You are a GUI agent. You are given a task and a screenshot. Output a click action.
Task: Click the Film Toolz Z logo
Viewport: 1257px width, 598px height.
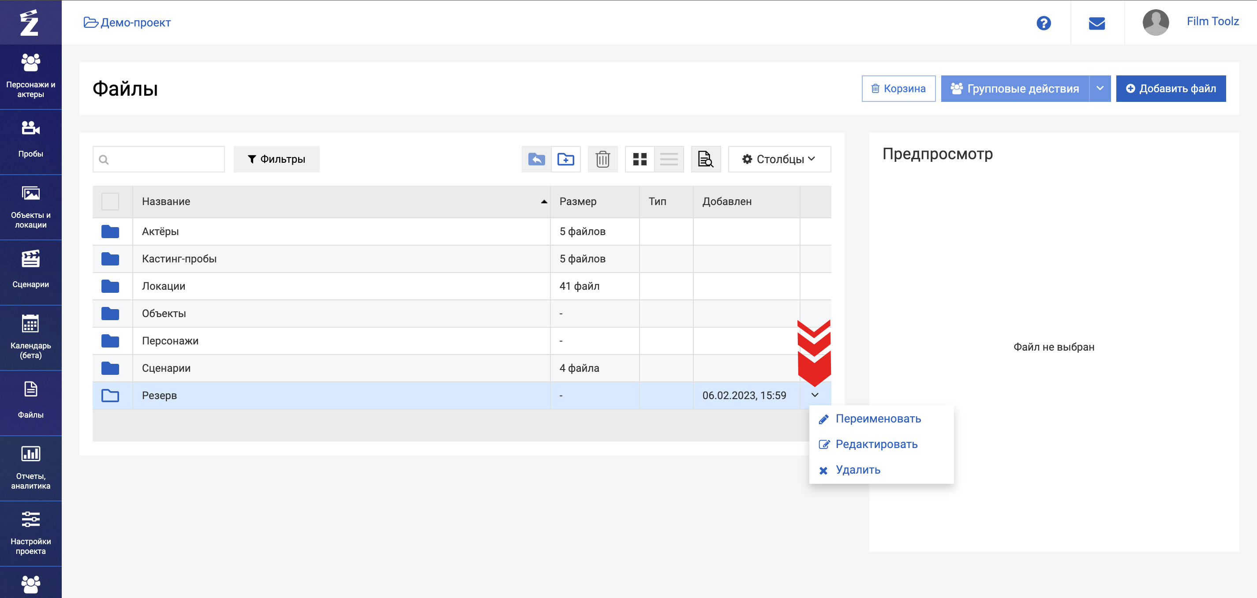point(29,22)
